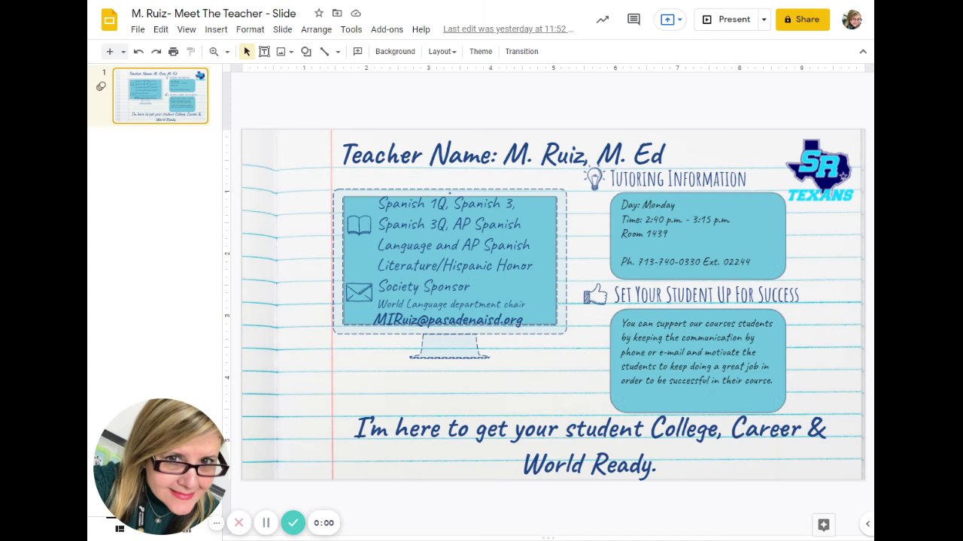Redo the last action
Image resolution: width=963 pixels, height=541 pixels.
[x=156, y=52]
